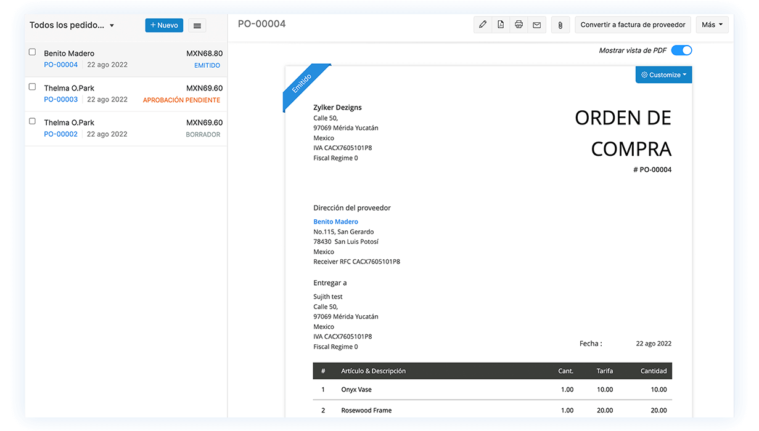Open the email envelope icon

tap(536, 25)
